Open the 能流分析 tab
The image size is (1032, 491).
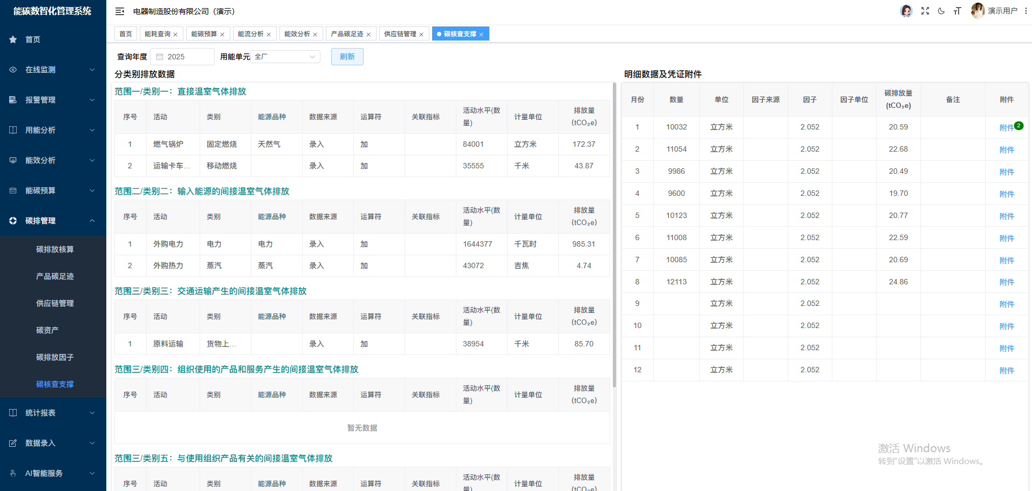(250, 33)
